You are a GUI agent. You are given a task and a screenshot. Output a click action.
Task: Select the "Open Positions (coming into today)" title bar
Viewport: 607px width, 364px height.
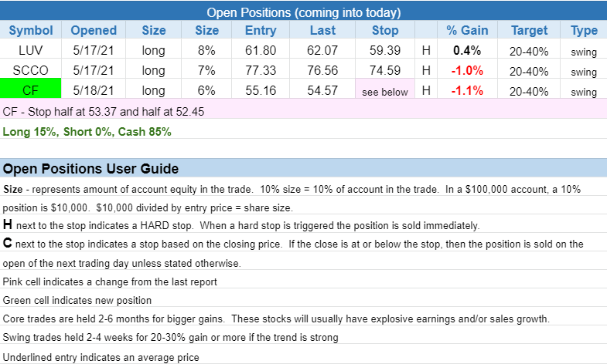(x=303, y=12)
